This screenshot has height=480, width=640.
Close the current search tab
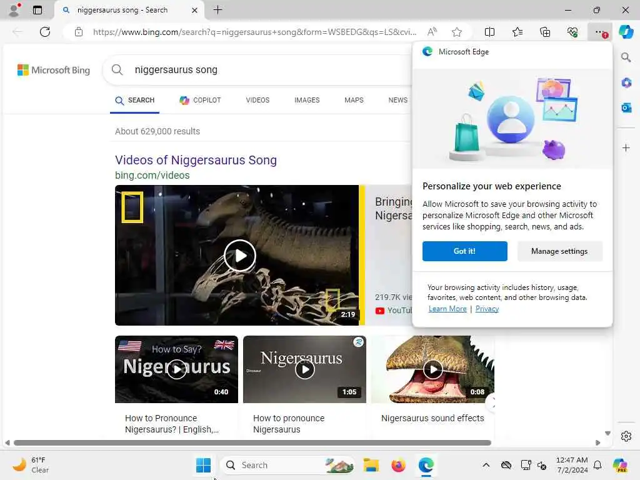pos(195,10)
